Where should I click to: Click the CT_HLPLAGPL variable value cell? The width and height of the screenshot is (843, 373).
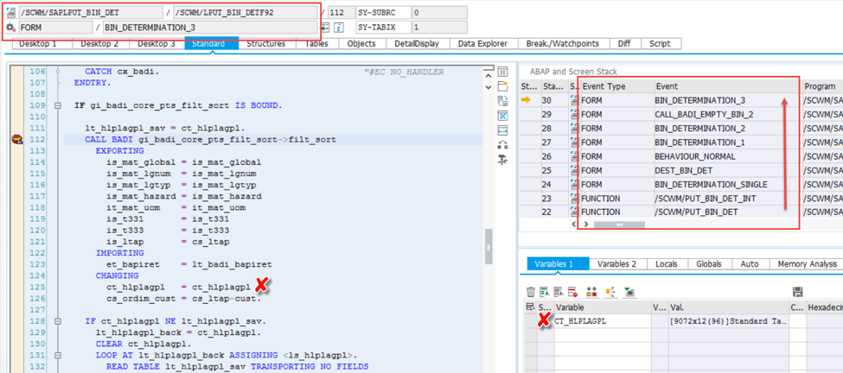[729, 321]
